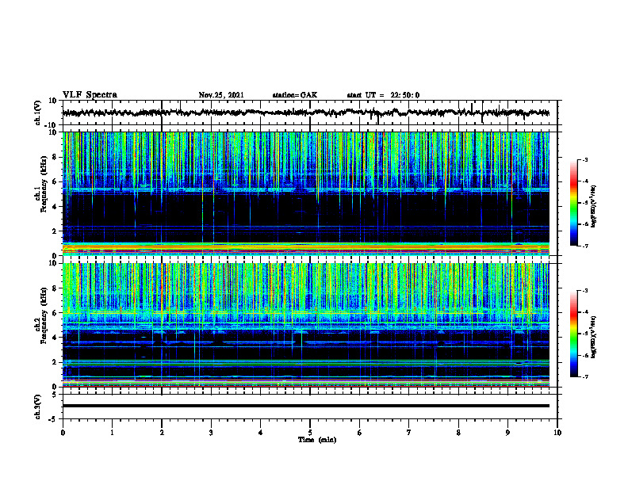The image size is (628, 485).
Task: Click the "ch.3(V)" axis label
Action: click(x=37, y=407)
